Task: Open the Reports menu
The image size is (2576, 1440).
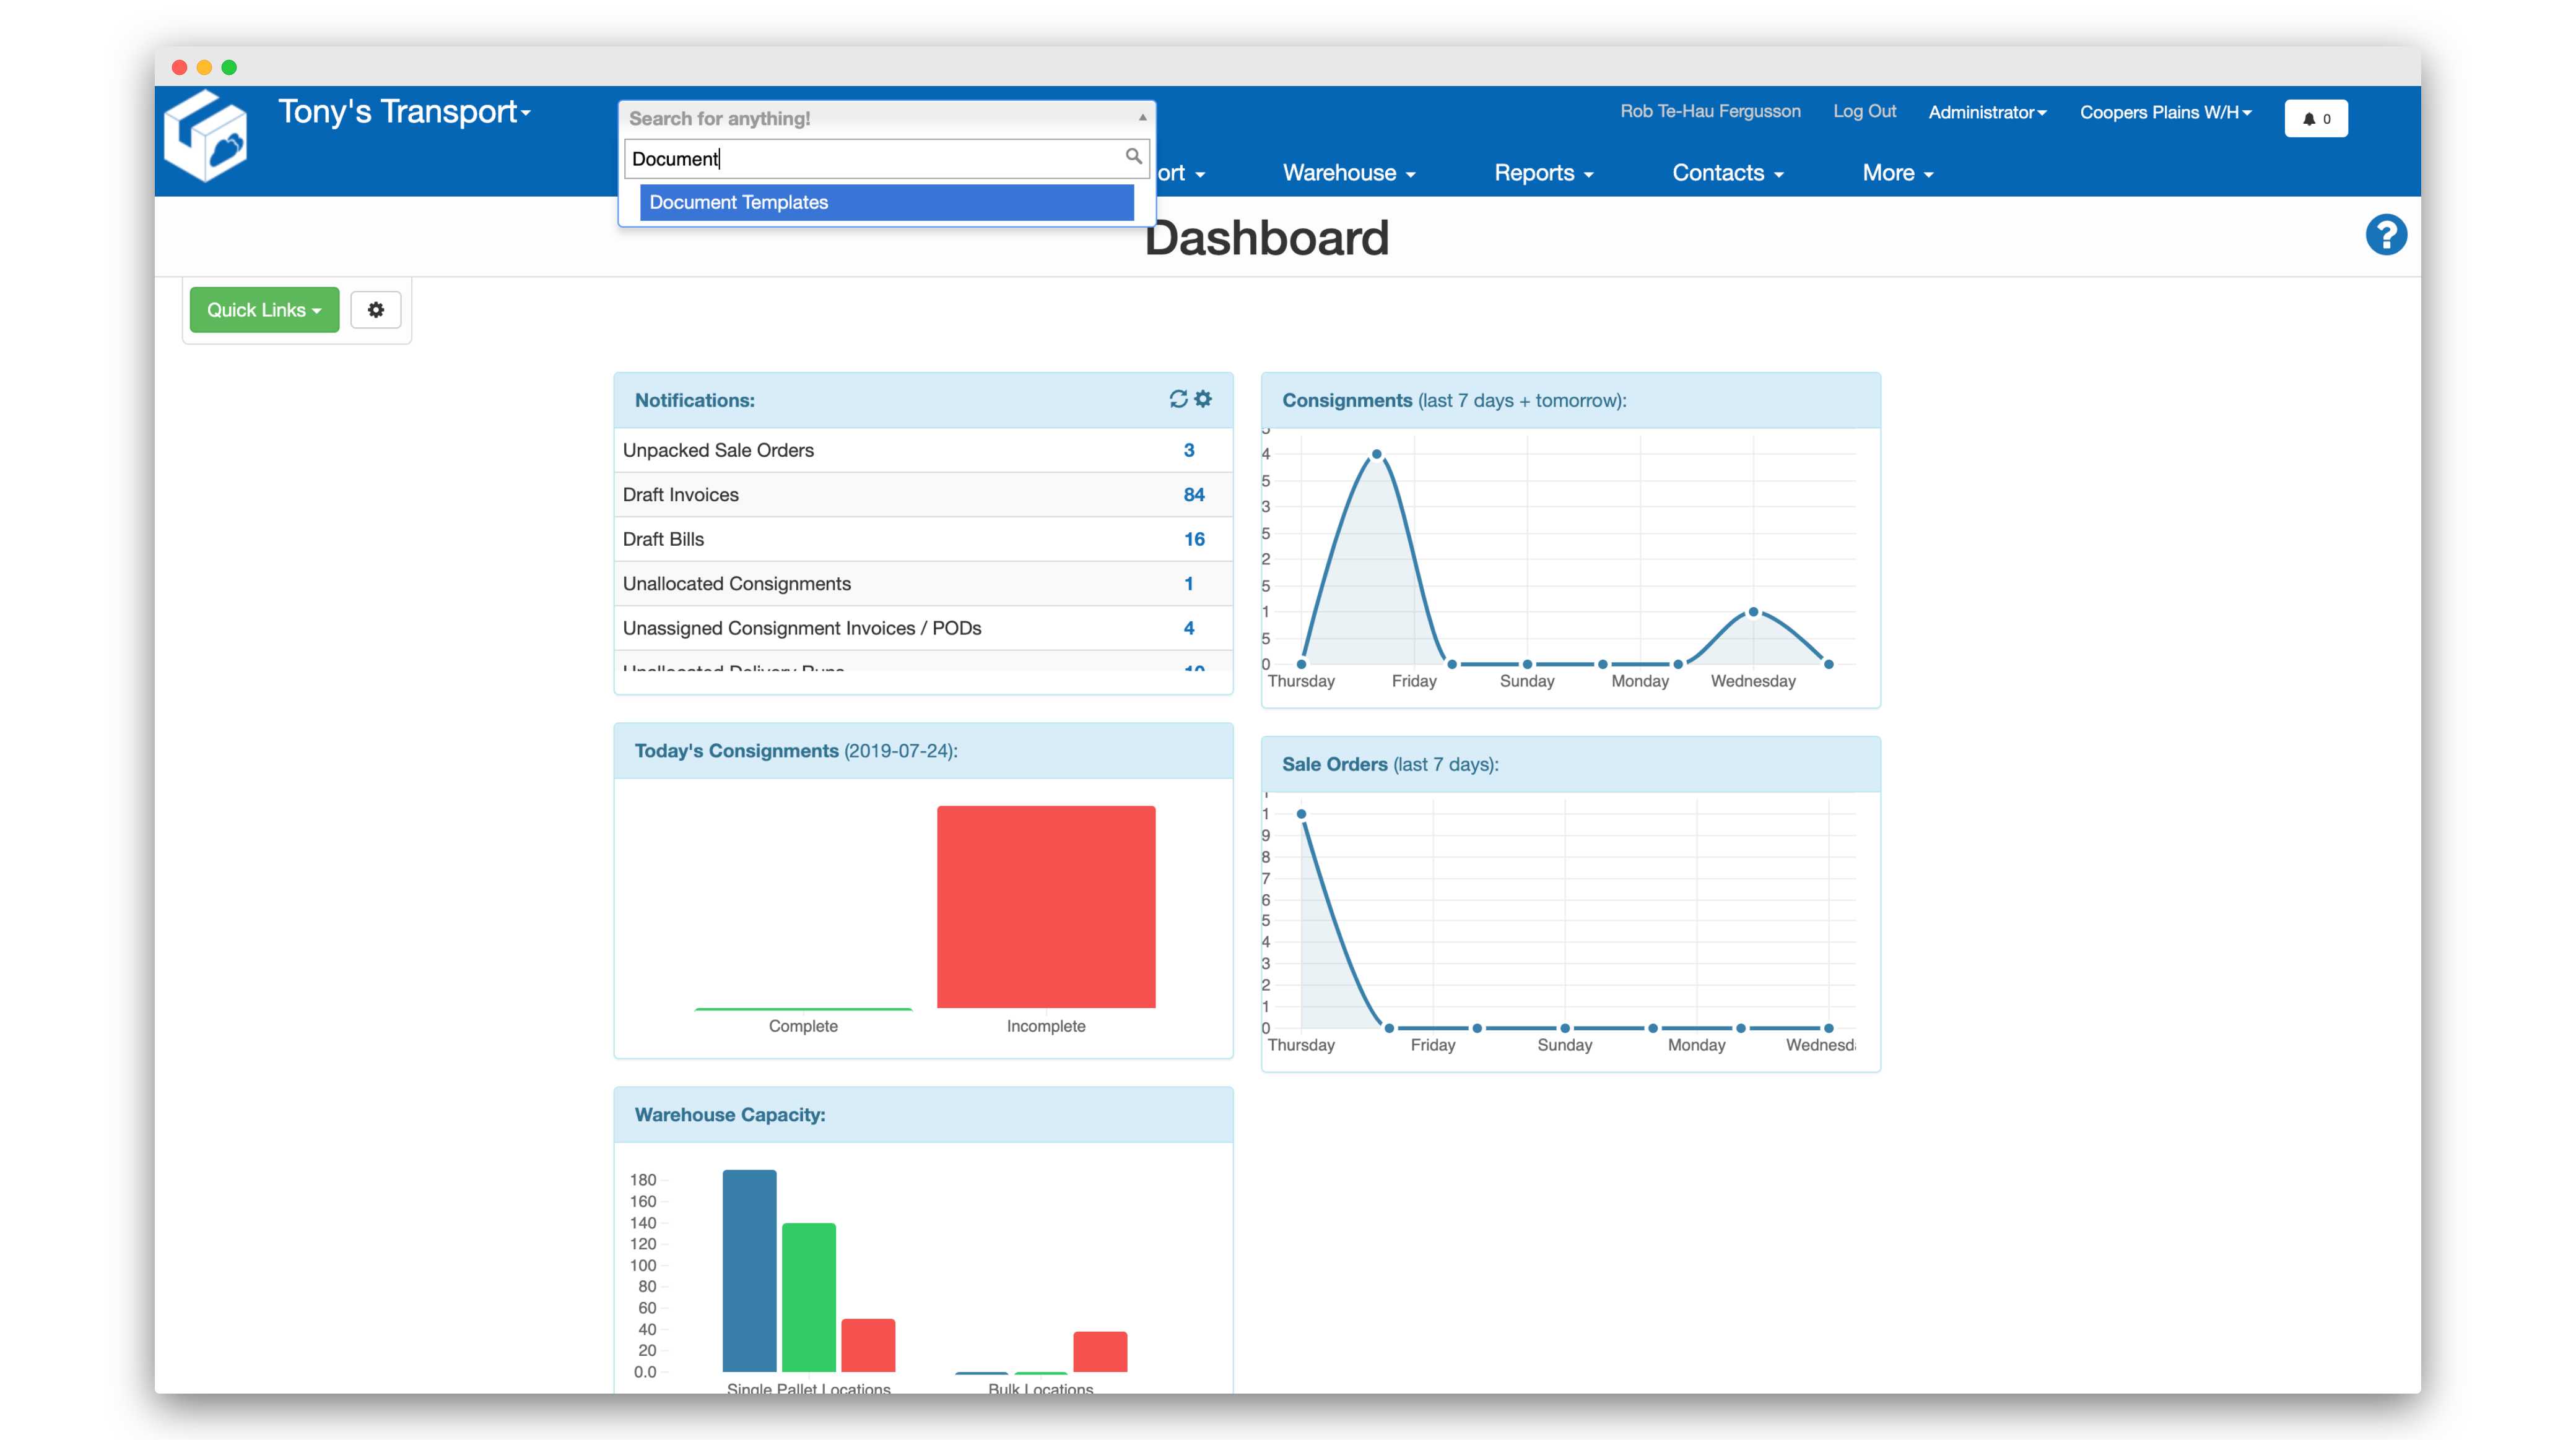Action: point(1543,173)
